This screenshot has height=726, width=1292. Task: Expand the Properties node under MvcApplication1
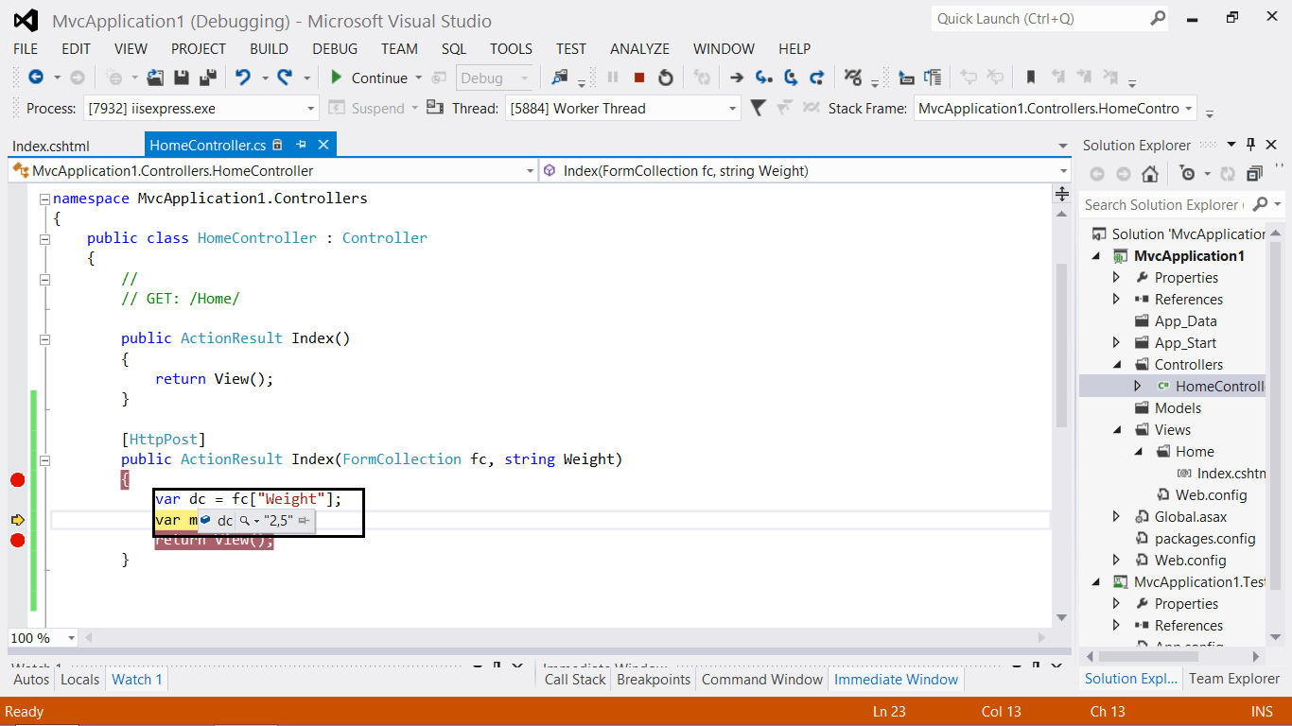click(1116, 277)
